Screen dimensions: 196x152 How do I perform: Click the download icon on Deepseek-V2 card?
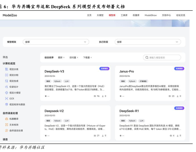coord(103,135)
